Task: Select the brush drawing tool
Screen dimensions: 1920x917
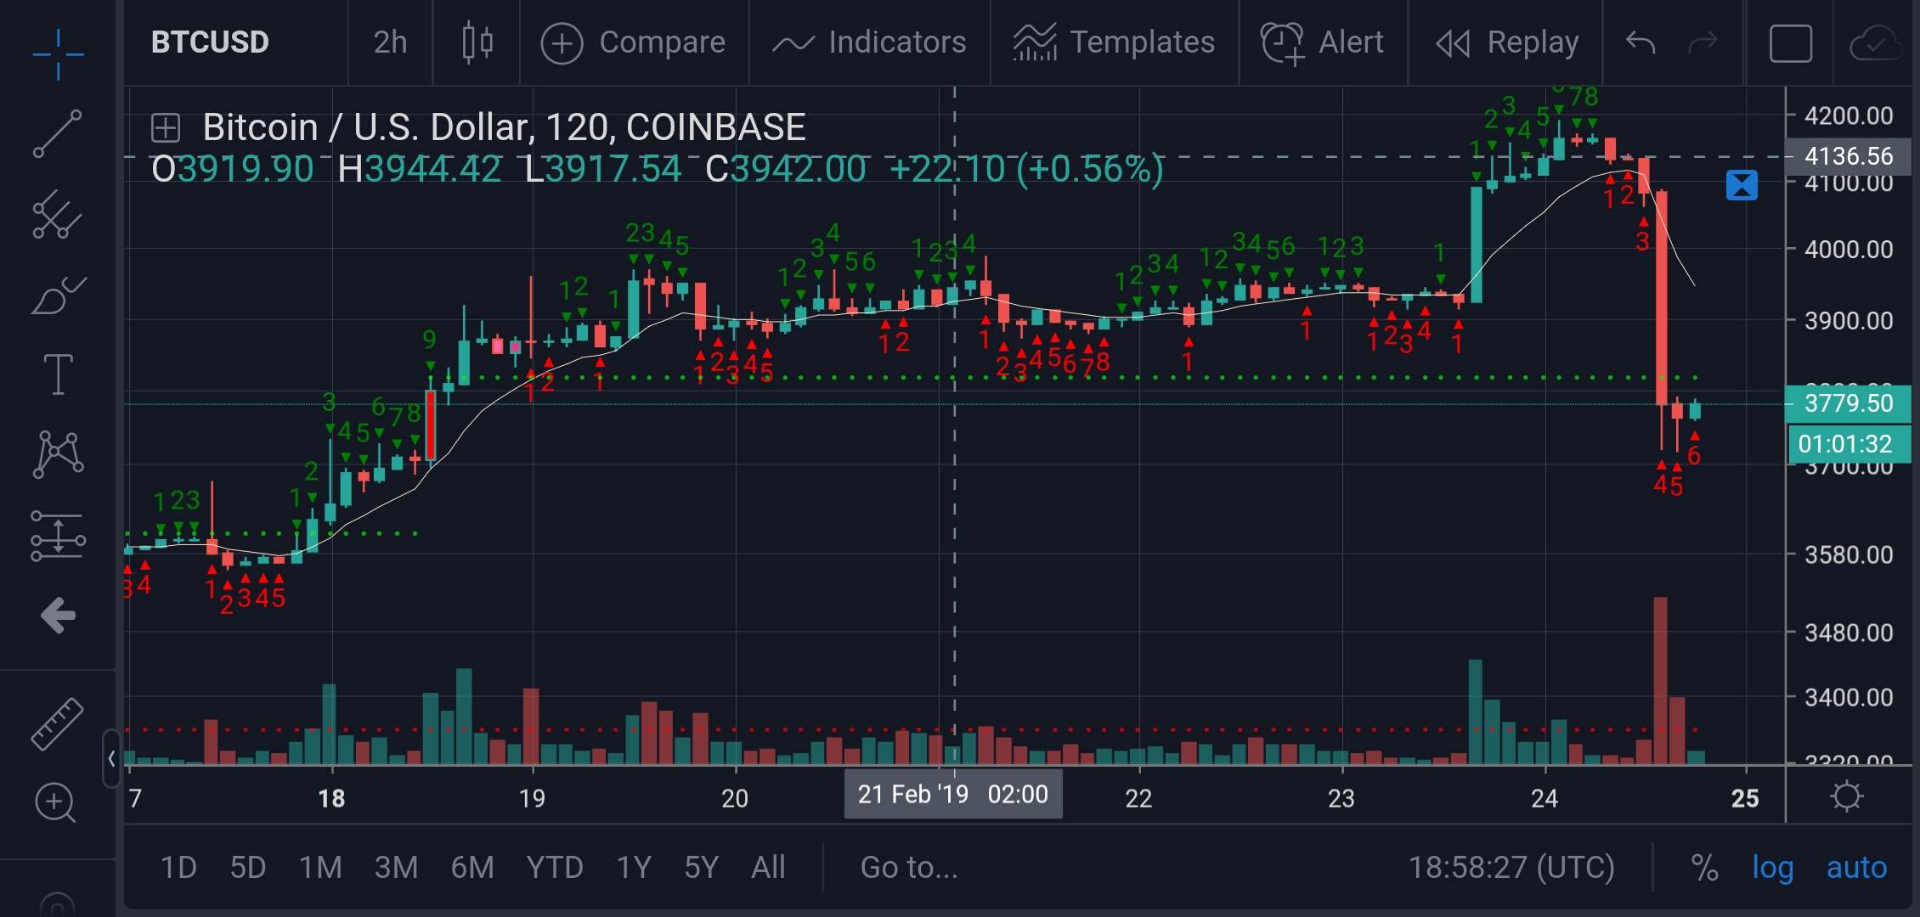Action: pyautogui.click(x=58, y=295)
